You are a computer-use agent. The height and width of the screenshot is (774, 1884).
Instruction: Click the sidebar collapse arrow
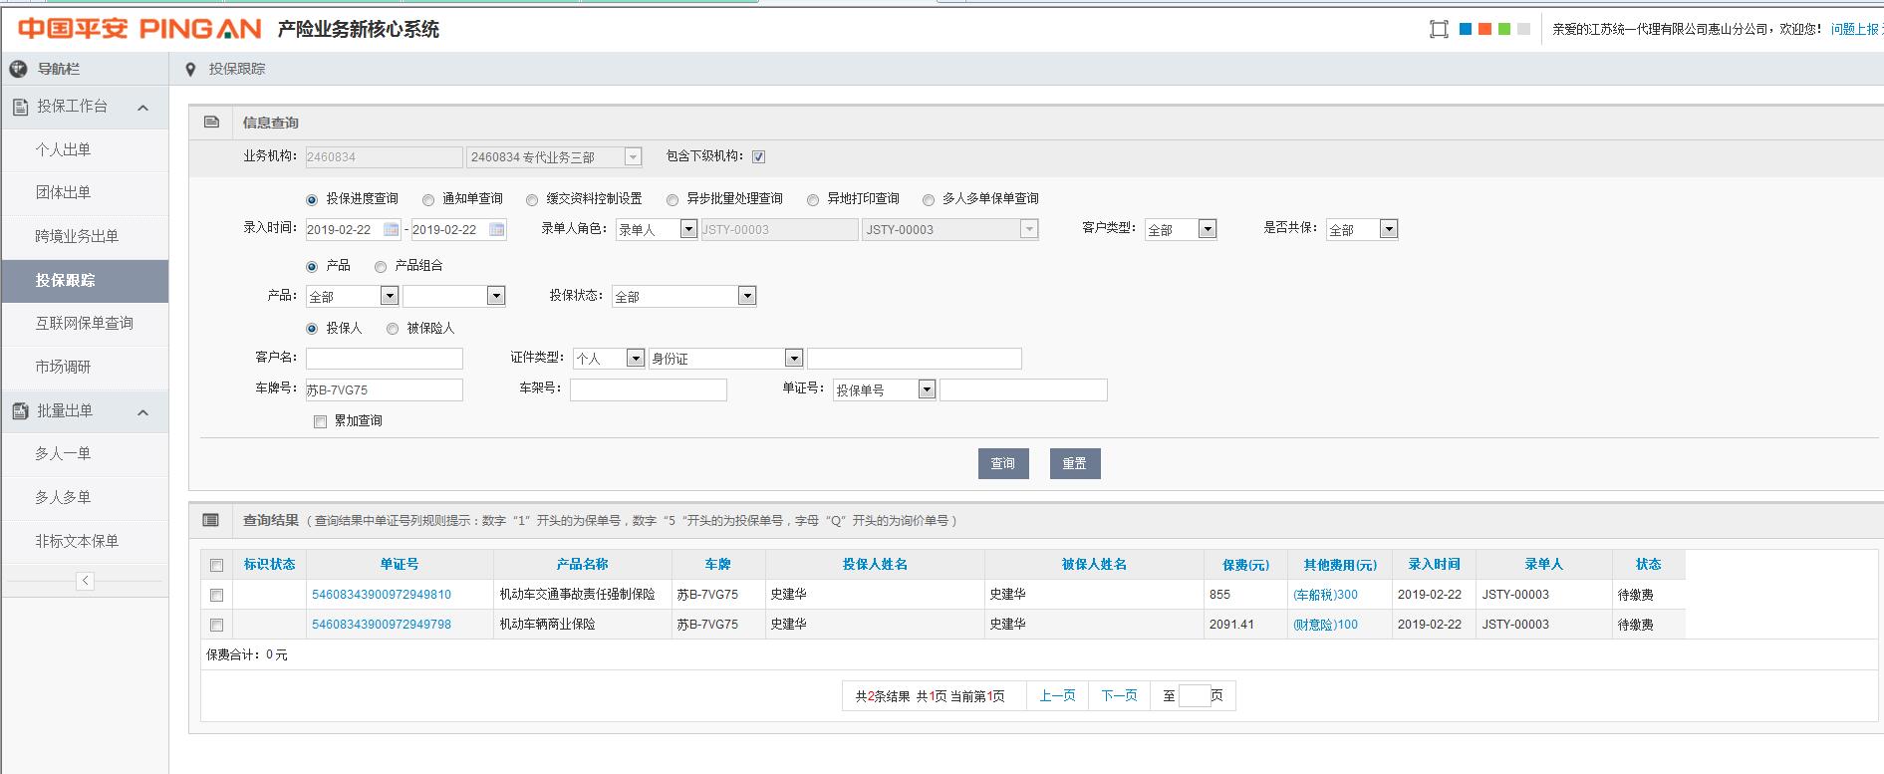point(85,581)
